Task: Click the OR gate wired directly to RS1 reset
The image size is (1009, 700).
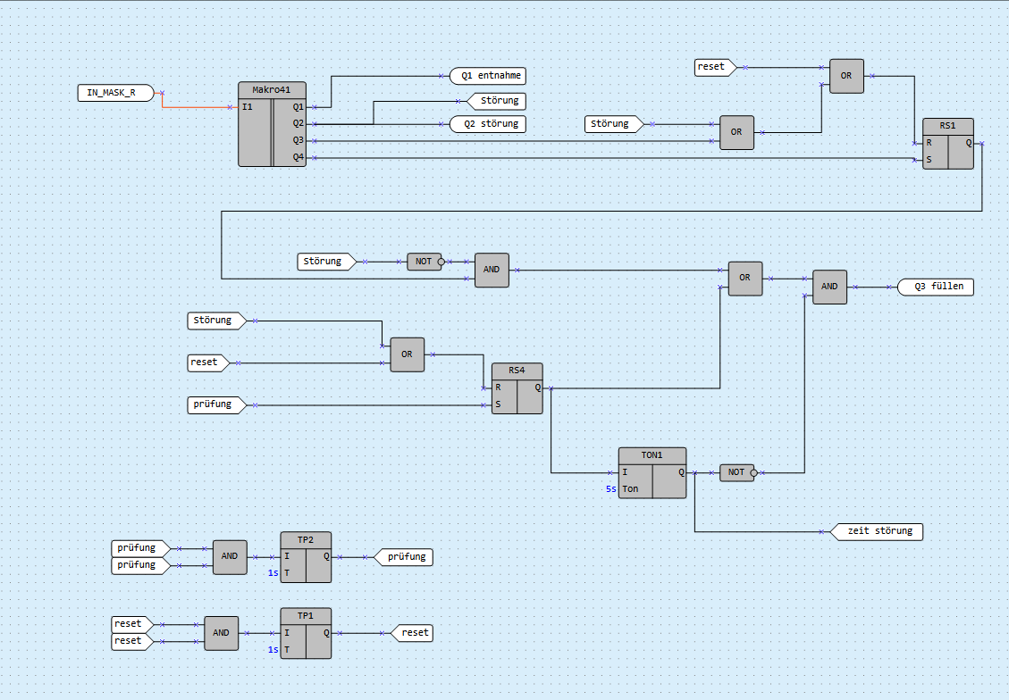Action: point(845,76)
